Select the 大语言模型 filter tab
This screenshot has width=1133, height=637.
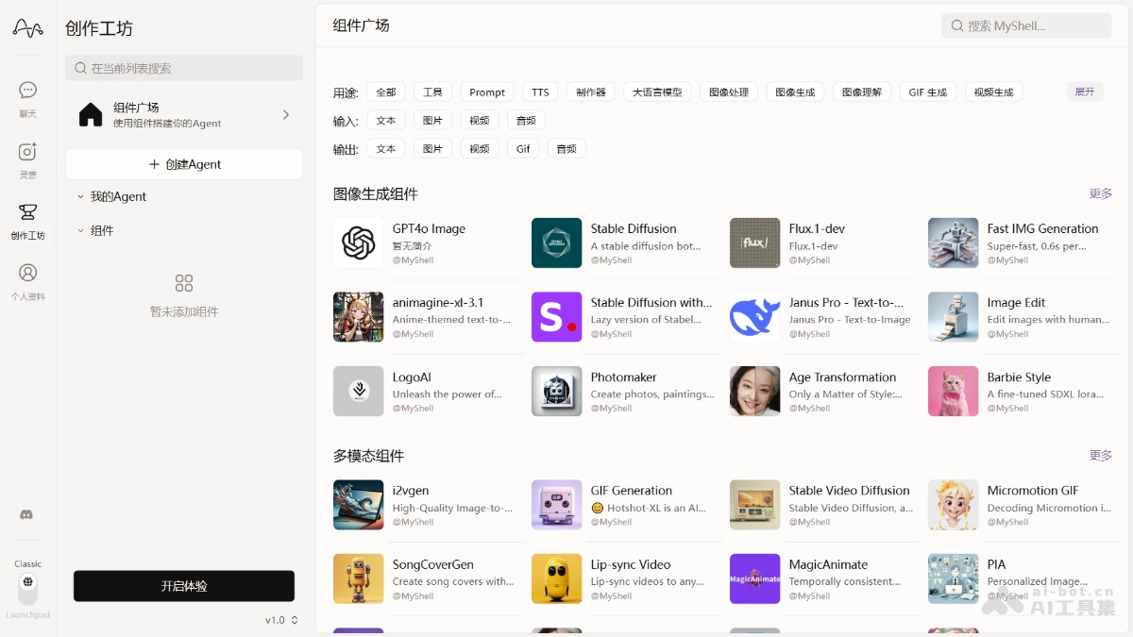click(657, 92)
